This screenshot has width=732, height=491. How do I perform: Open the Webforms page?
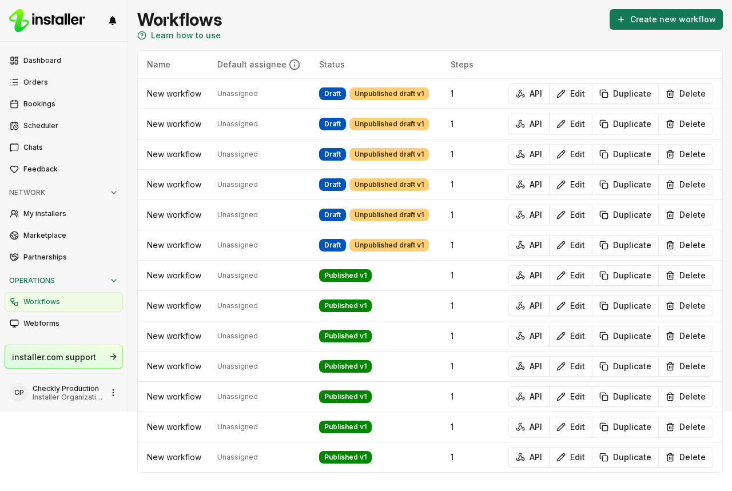coord(63,324)
